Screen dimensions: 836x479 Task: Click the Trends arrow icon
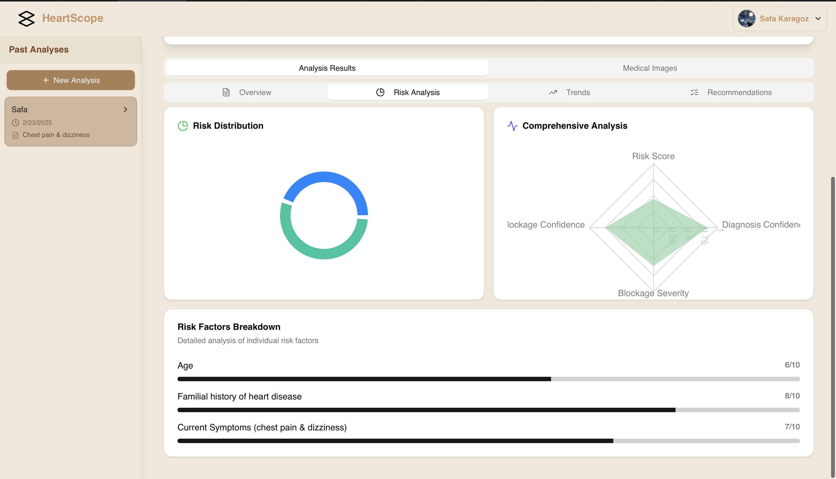pyautogui.click(x=553, y=93)
